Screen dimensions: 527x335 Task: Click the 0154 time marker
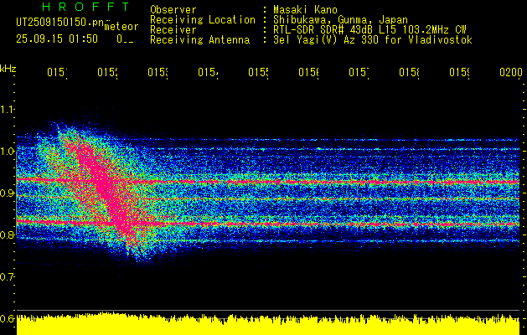pyautogui.click(x=208, y=73)
